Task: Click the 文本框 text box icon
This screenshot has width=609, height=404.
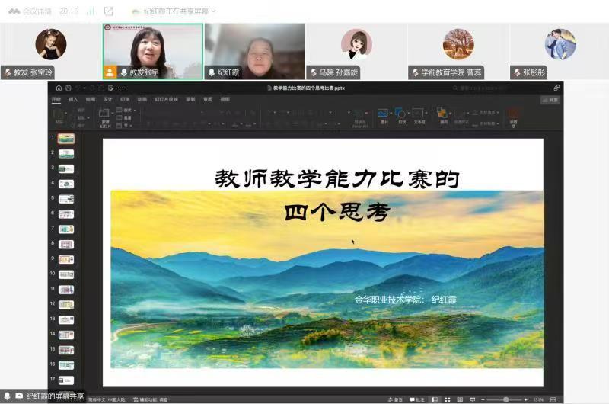Action: 419,115
